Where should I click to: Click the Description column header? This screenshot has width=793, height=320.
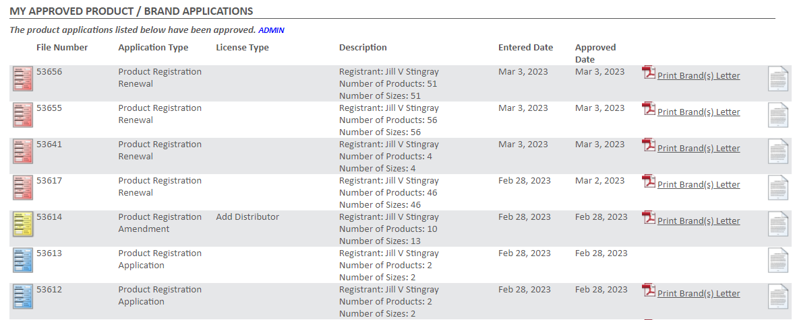pos(363,47)
